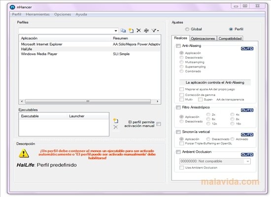
Task: Enable the Ambient Occlusion checkbox
Action: pos(178,152)
